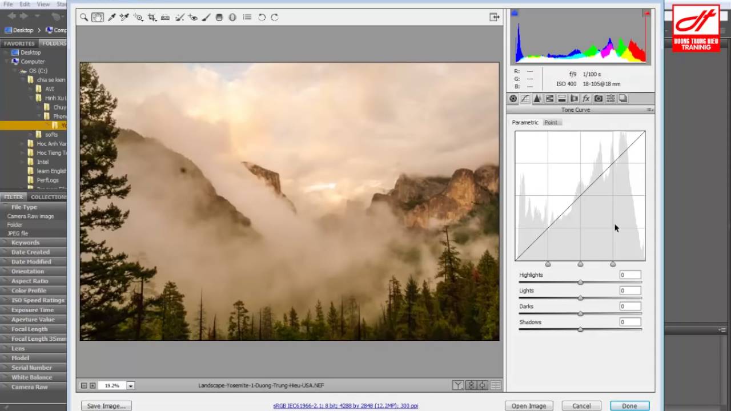
Task: Open the Snapshots panel icon
Action: 623,99
